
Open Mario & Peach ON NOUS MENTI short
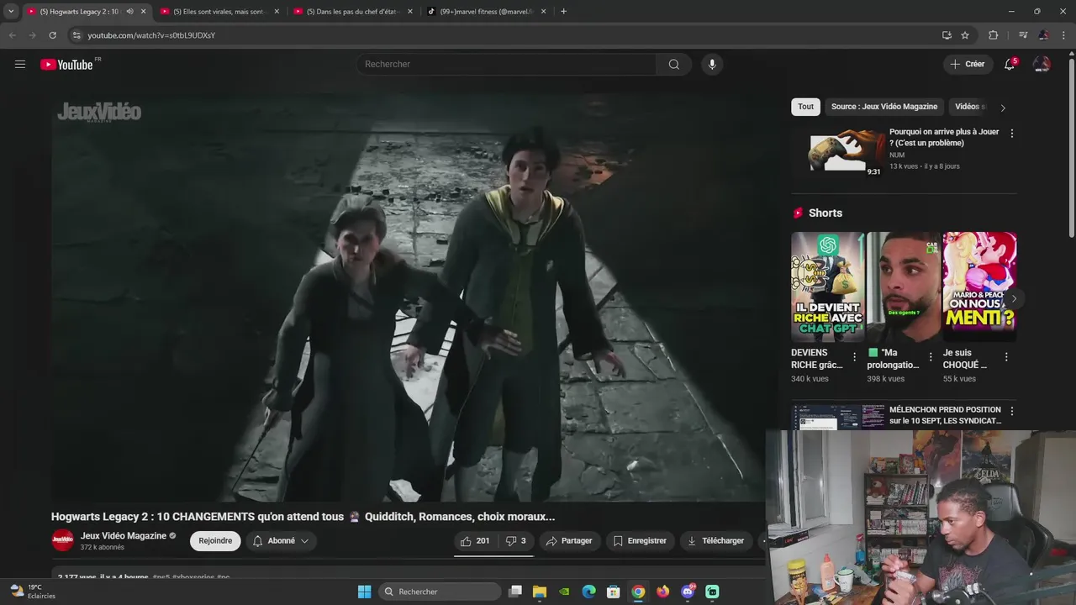(979, 287)
